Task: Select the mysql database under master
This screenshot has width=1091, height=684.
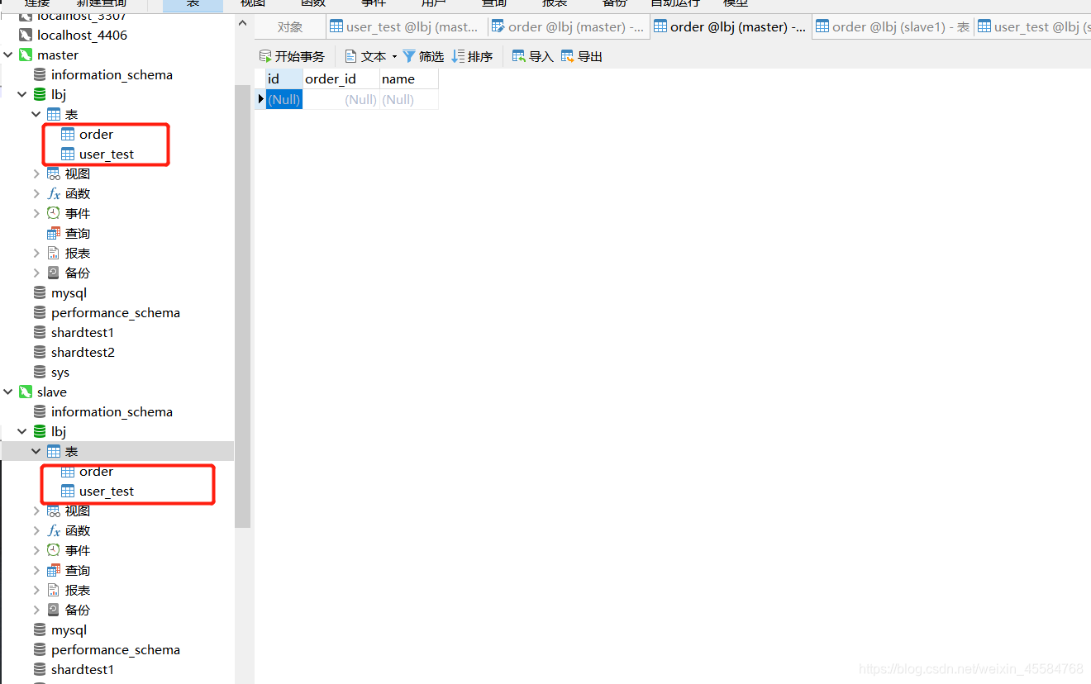Action: point(69,292)
